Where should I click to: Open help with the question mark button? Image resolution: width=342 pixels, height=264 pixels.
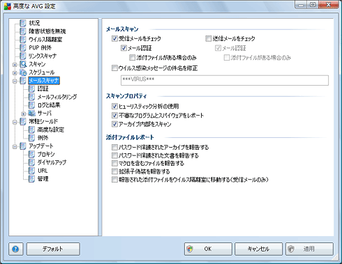(15, 249)
